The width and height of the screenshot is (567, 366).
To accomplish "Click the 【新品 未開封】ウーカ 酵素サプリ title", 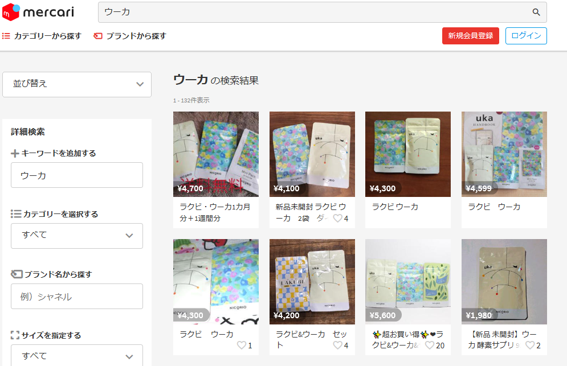I will tap(502, 339).
